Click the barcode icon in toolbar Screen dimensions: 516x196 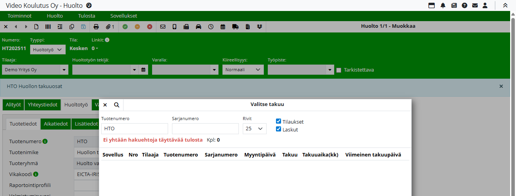(x=48, y=27)
